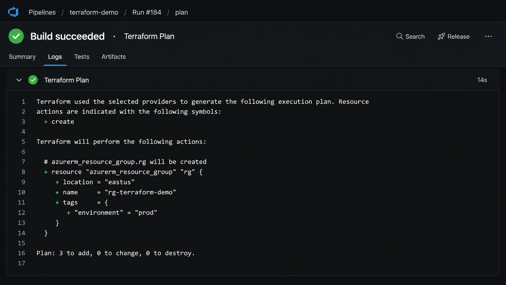Navigate to Run #184 breadcrumb
This screenshot has width=506, height=285.
click(x=147, y=12)
